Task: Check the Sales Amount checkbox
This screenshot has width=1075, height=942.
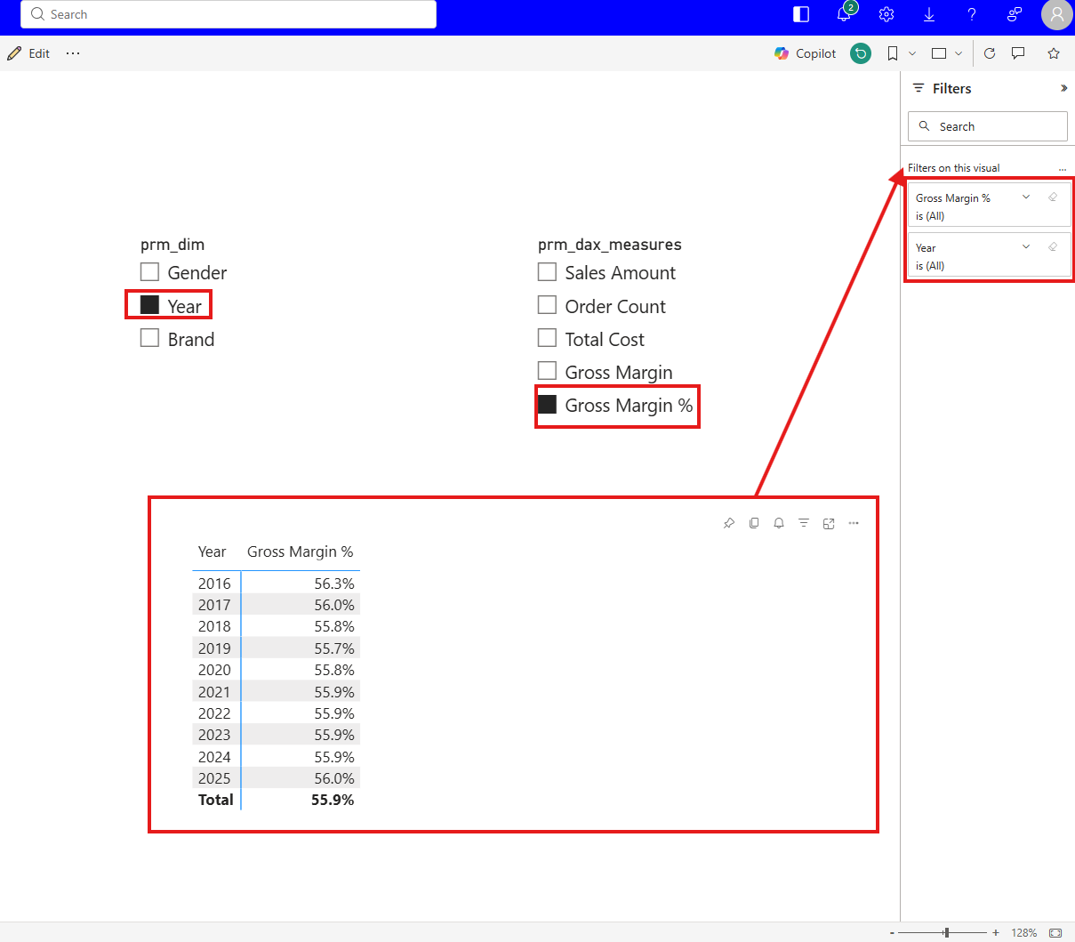Action: point(547,272)
